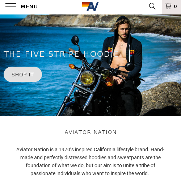
Task: Open search with the magnifying glass icon
Action: [x=152, y=6]
